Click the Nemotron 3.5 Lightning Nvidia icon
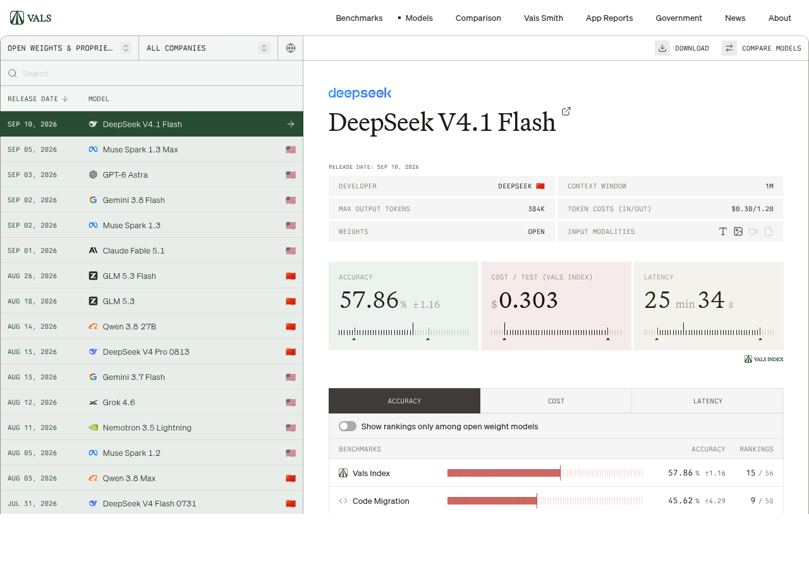Screen dimensions: 809x569 pos(93,427)
